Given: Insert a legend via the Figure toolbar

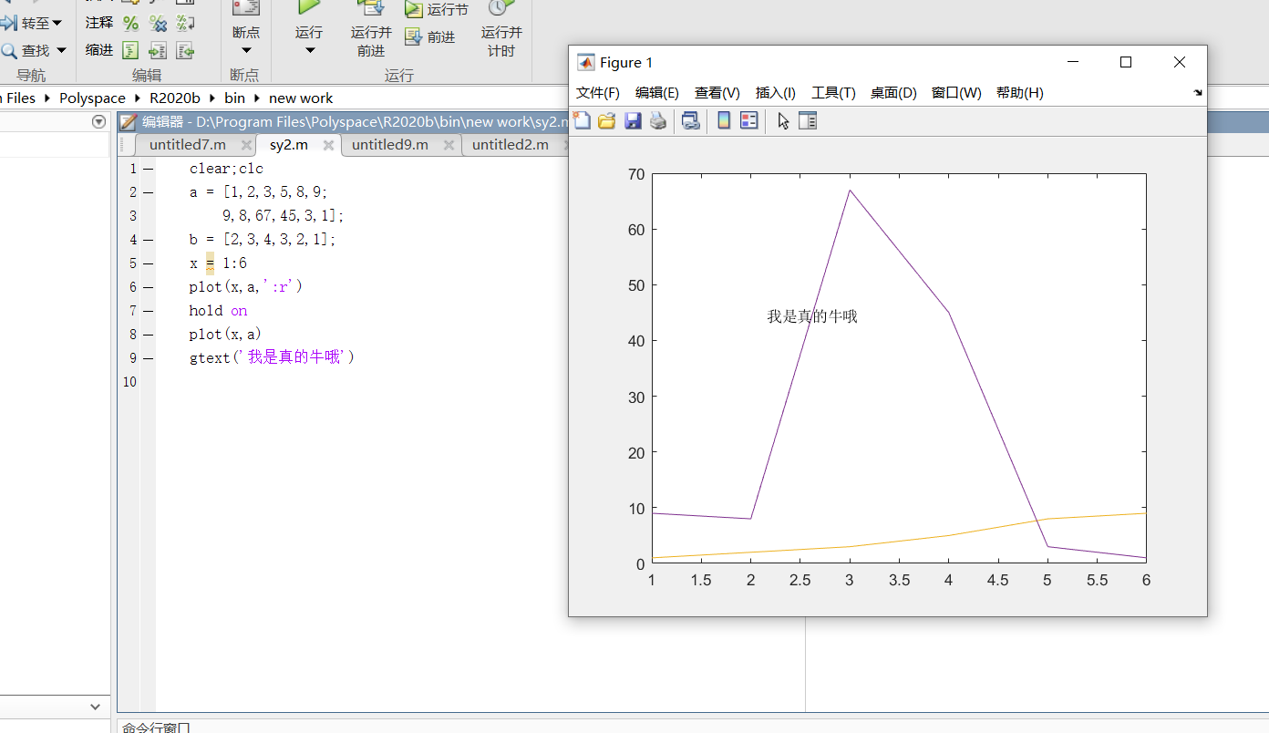Looking at the screenshot, I should pyautogui.click(x=749, y=120).
